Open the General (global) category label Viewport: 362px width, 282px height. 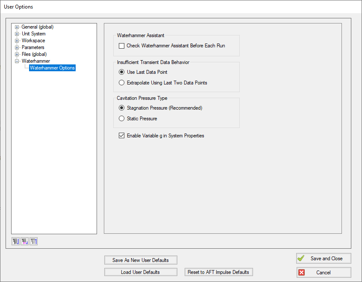tap(38, 27)
